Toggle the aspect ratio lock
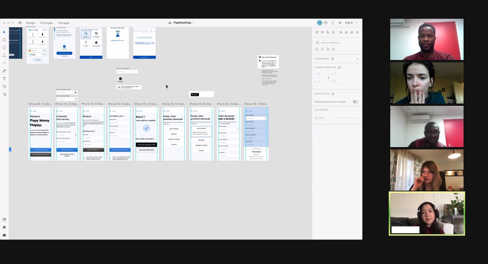This screenshot has width=488, height=264. click(329, 77)
